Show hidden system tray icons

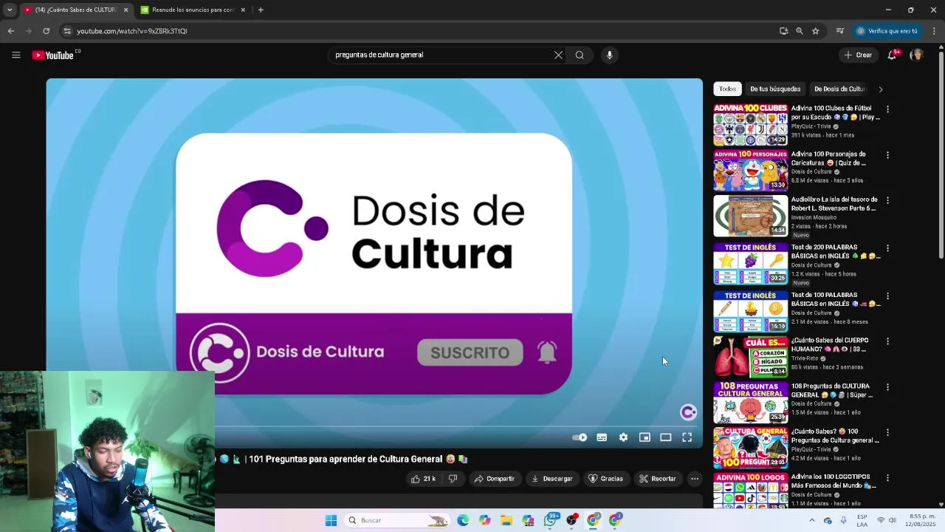(x=812, y=520)
